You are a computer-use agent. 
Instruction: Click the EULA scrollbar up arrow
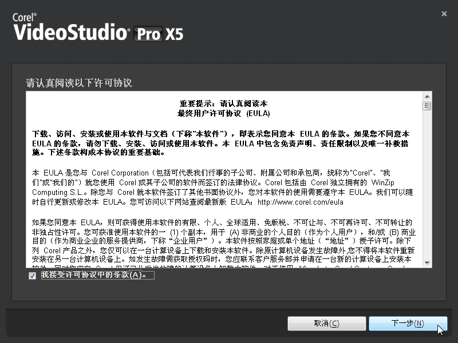(427, 97)
